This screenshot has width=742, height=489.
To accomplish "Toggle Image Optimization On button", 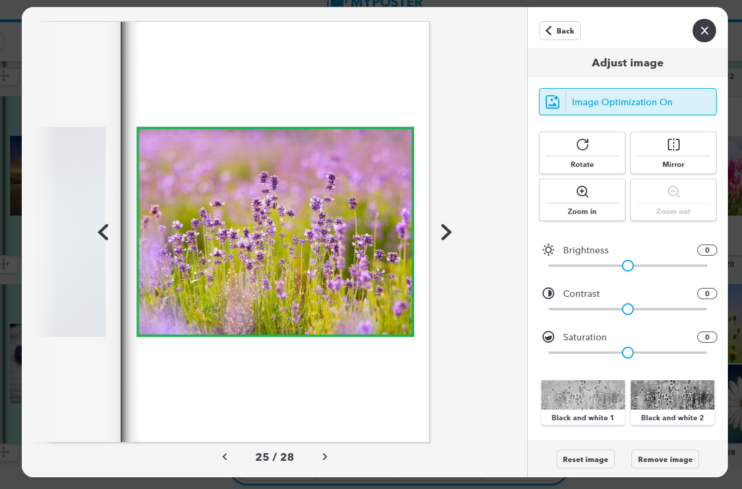I will [x=628, y=102].
